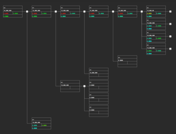The height and width of the screenshot is (134, 176).
Task: Collapse the root ROI node's children
Action: point(27,11)
